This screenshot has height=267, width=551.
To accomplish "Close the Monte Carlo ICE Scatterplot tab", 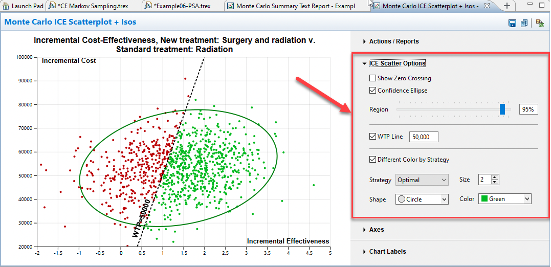I will click(x=487, y=6).
